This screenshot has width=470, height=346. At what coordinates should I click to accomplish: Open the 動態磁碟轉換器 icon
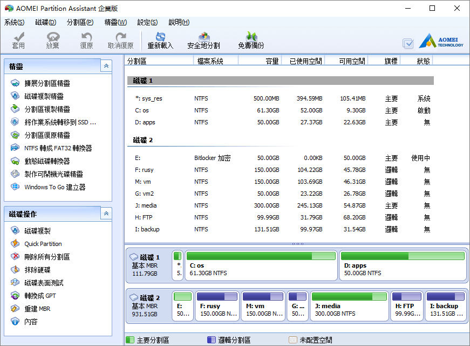[15, 161]
